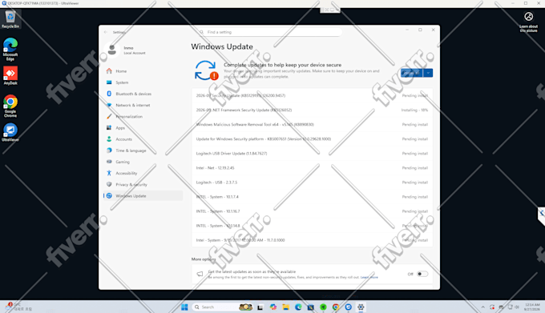Click the Settings gear taskbar icon
This screenshot has width=545, height=313.
click(x=361, y=307)
